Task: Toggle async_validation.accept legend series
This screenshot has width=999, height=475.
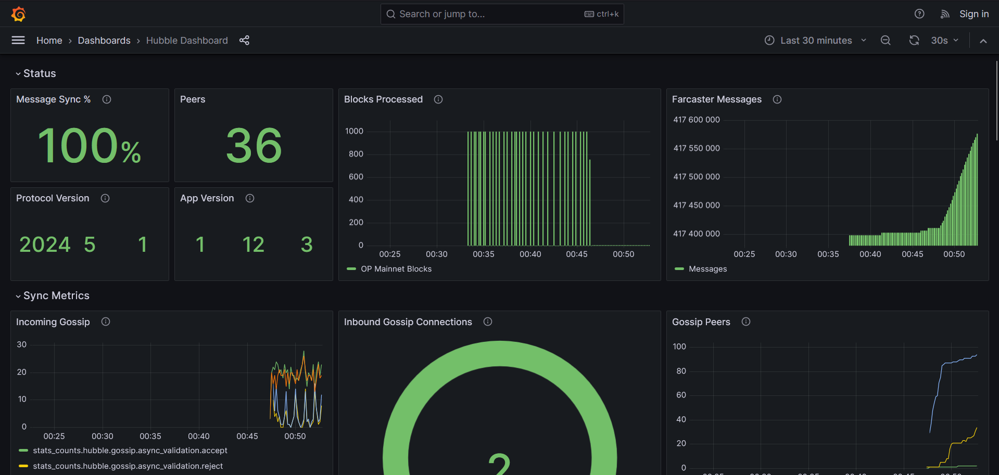Action: coord(130,451)
